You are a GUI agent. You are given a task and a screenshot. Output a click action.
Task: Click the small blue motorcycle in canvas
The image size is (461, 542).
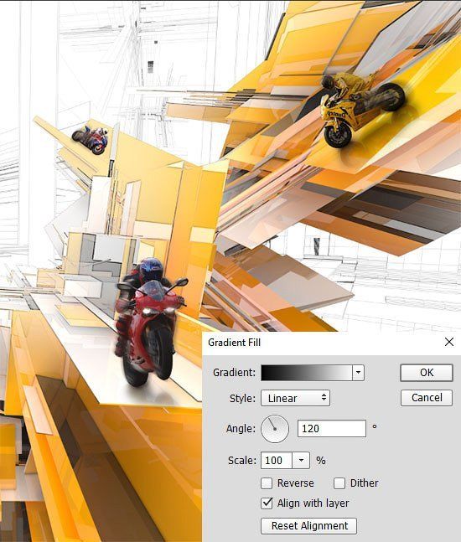91,140
